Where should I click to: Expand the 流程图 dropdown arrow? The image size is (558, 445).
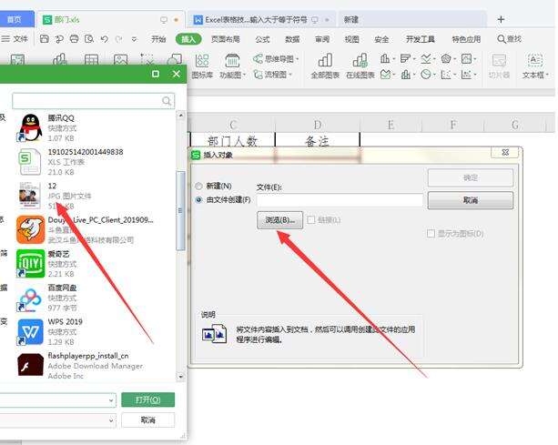pos(290,75)
